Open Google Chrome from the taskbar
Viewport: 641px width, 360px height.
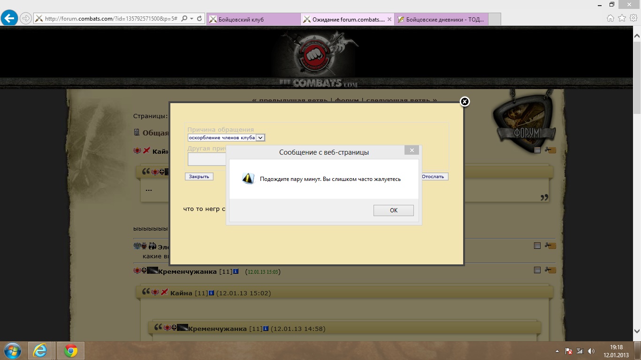tap(70, 351)
